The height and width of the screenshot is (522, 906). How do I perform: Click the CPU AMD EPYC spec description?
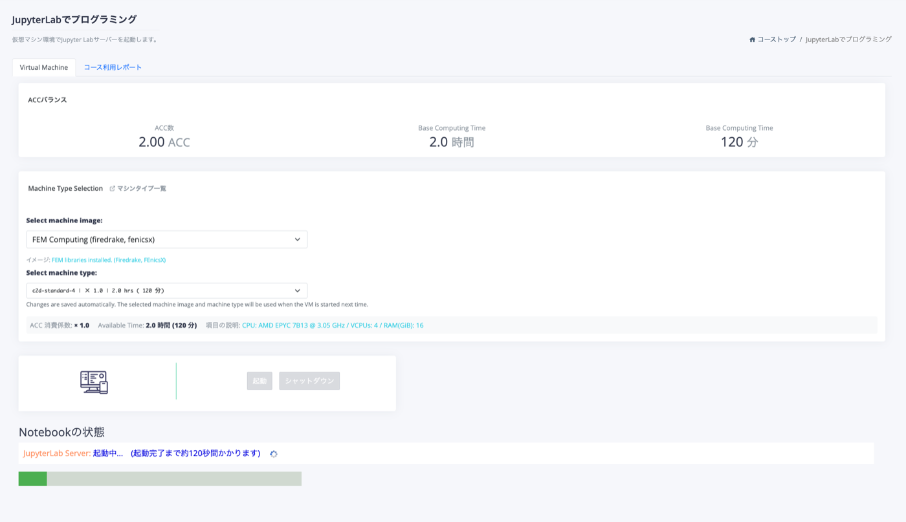333,325
